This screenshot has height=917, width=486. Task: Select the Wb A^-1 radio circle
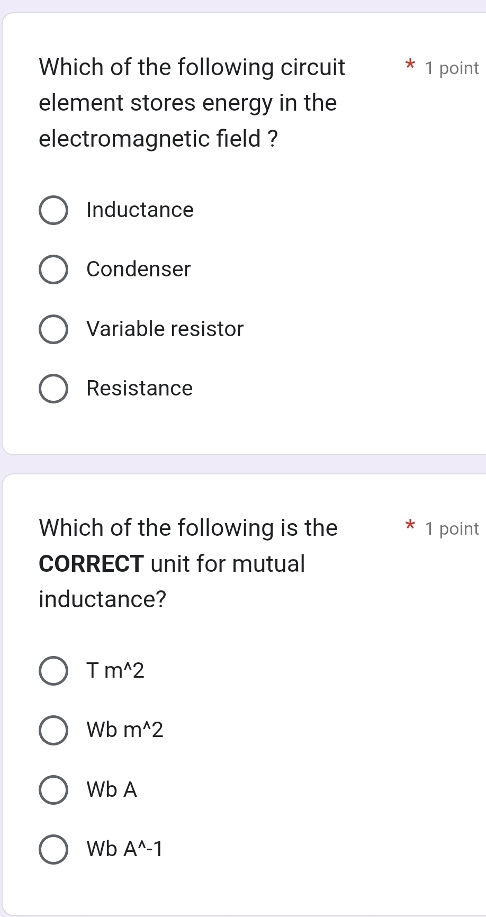(x=53, y=849)
